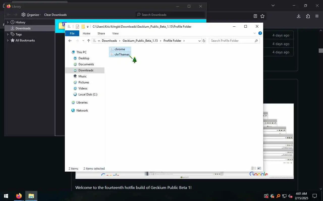Expand History in Library sidebar

8,22
